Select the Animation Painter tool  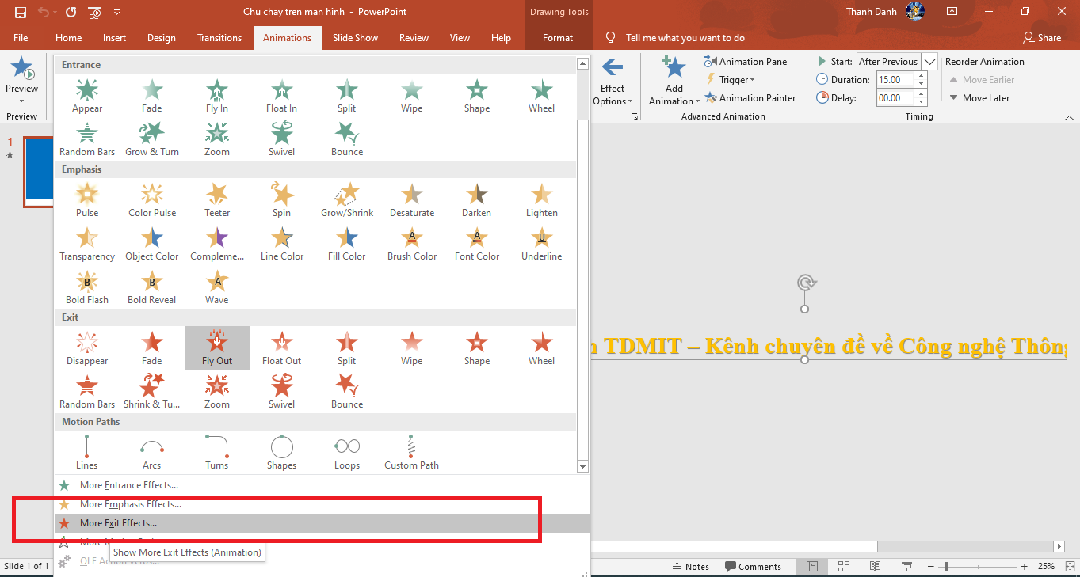coord(750,97)
